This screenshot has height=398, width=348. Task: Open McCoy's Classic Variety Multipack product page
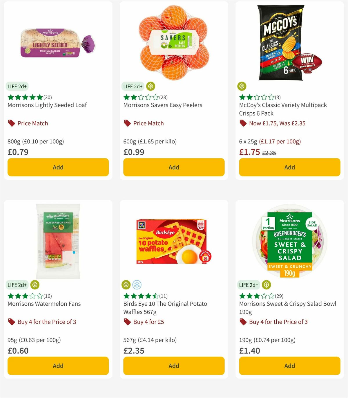283,109
